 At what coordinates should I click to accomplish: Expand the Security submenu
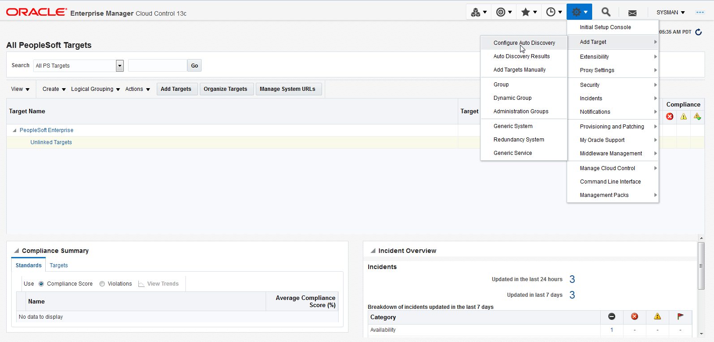pyautogui.click(x=613, y=85)
